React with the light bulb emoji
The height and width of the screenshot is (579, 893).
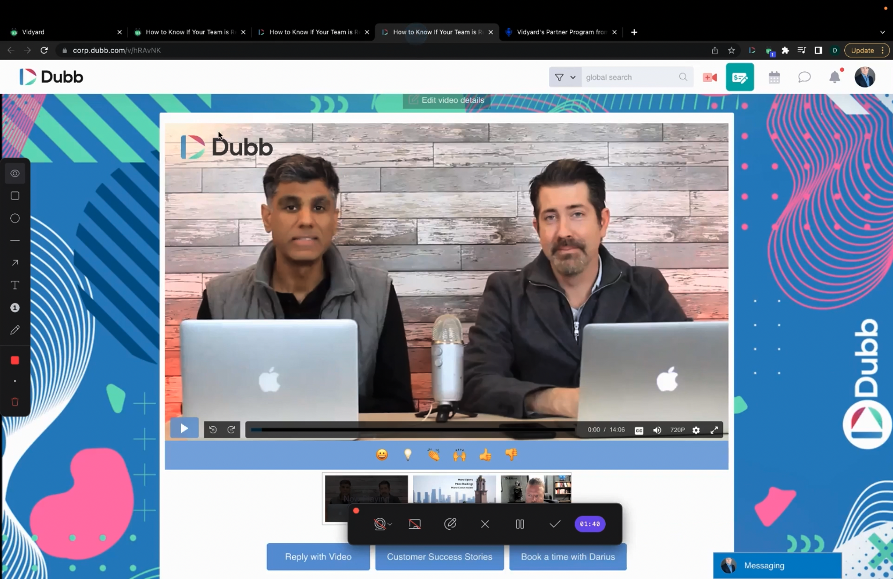coord(408,455)
